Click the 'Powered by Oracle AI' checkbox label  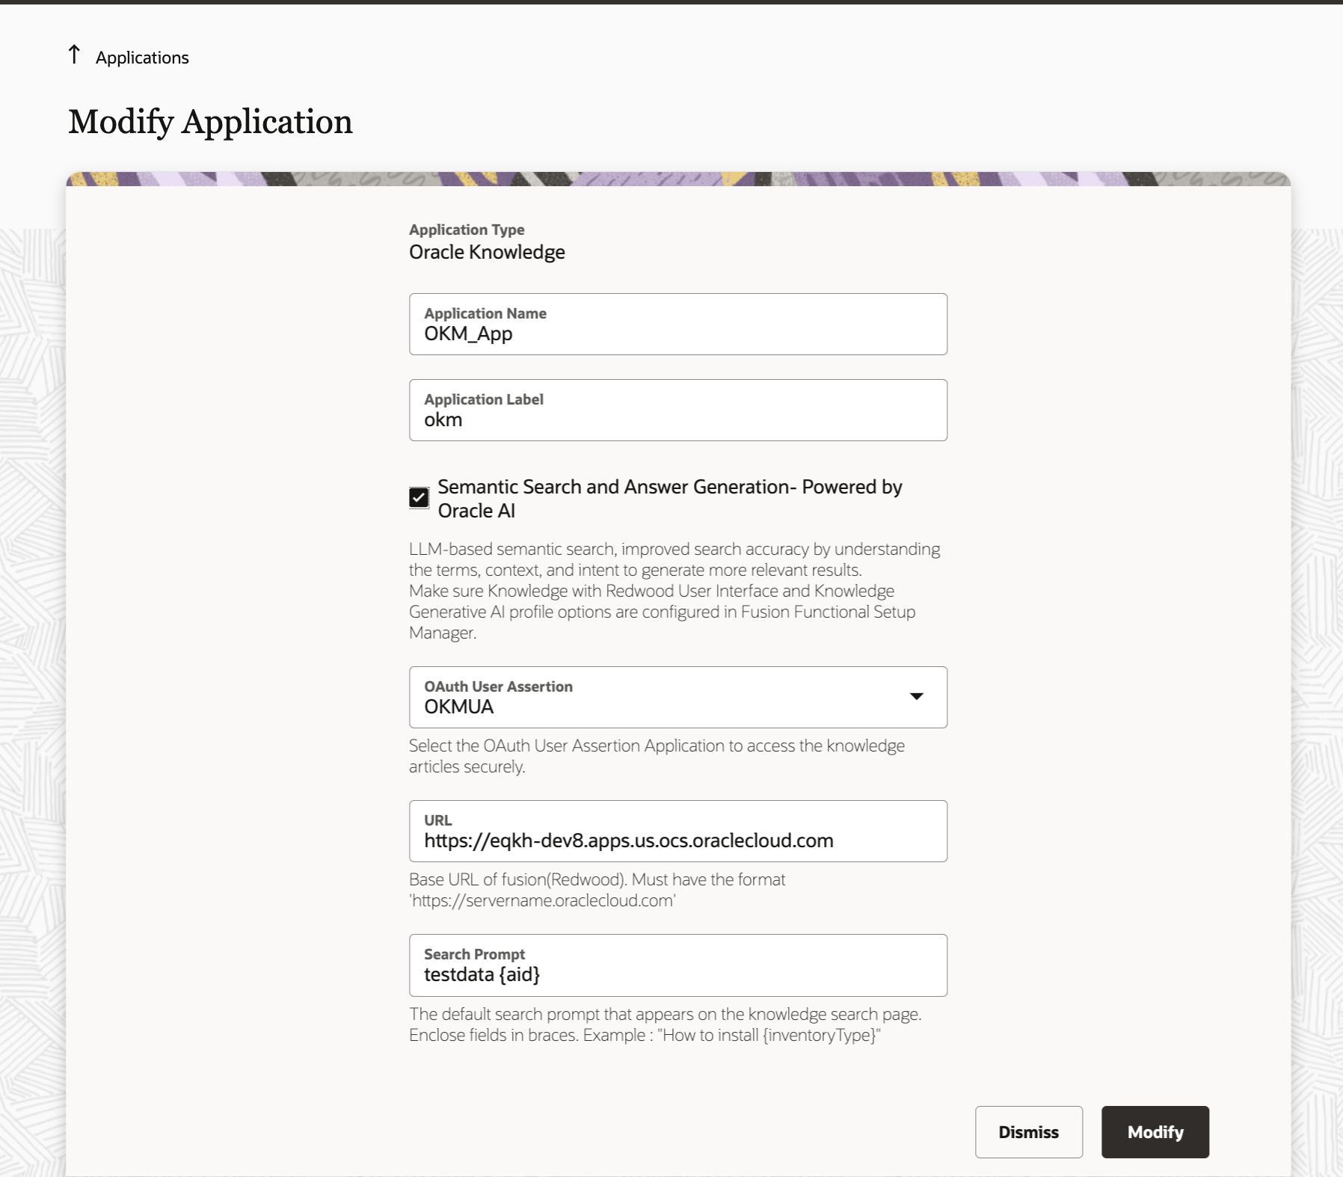click(670, 499)
